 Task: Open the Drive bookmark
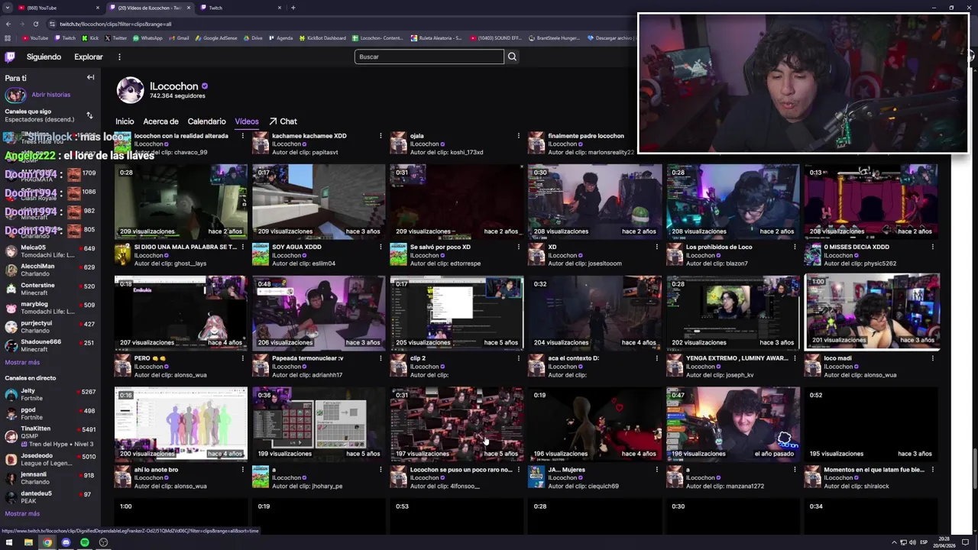pos(253,38)
